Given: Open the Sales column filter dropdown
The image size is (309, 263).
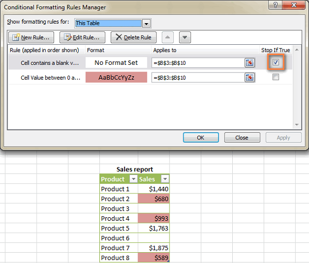Looking at the screenshot, I should pos(165,179).
